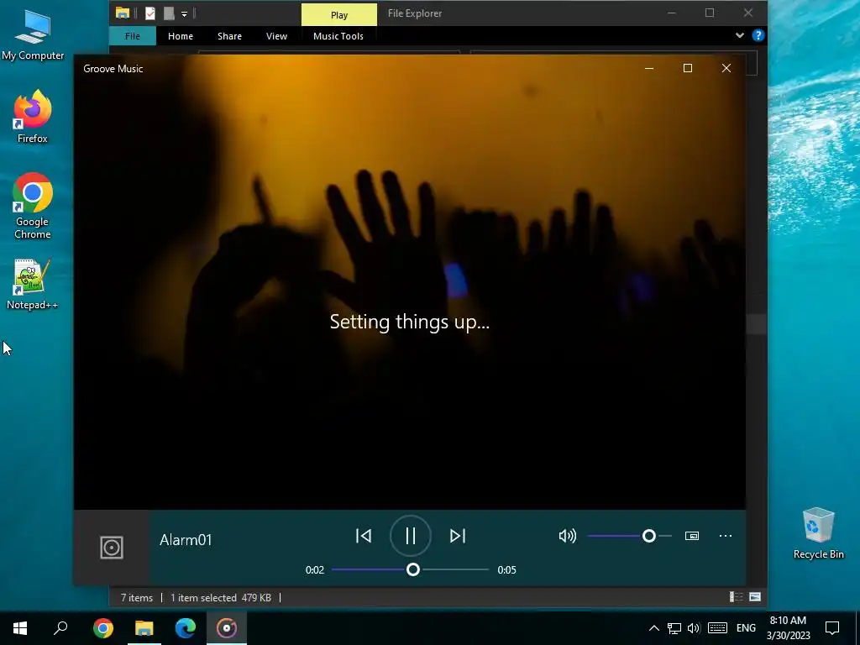Skip to the next track in Groove Music
The width and height of the screenshot is (860, 645).
458,536
